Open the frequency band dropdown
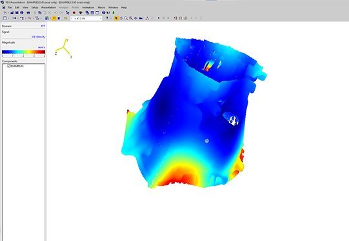349x241 pixels. tap(86, 18)
